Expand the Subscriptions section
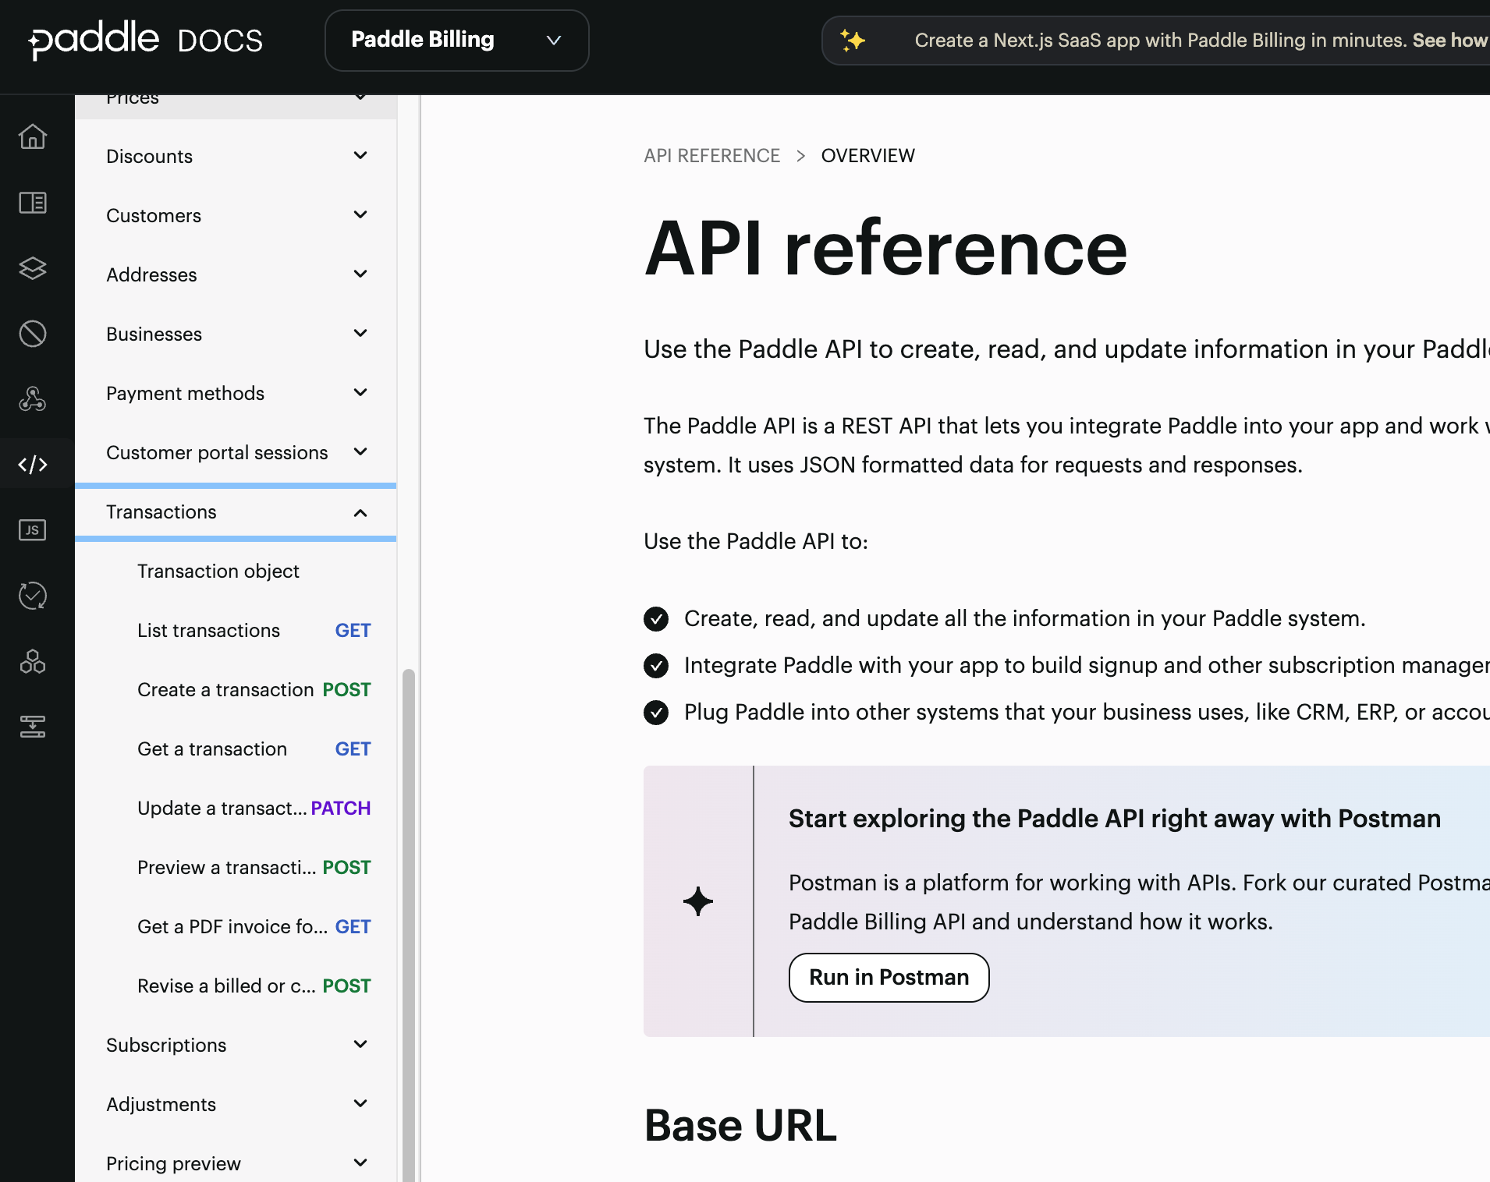1490x1182 pixels. point(236,1045)
